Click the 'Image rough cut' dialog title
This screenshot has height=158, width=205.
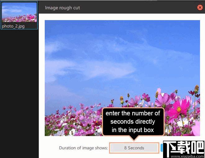point(62,8)
